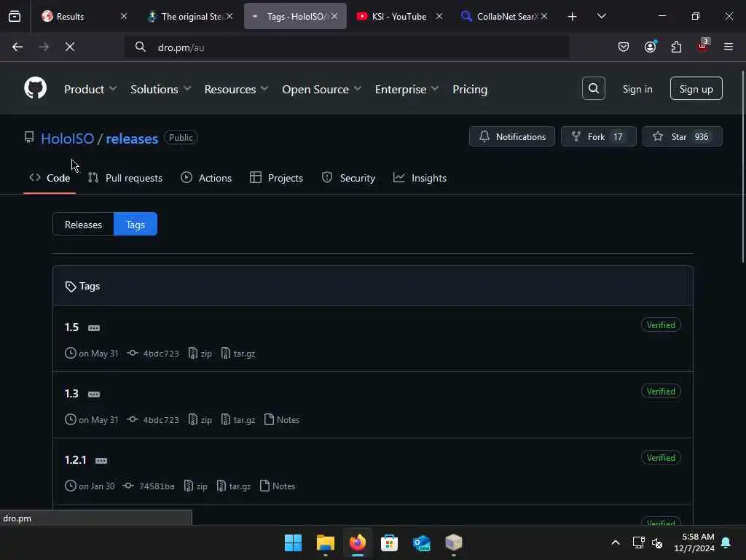746x560 pixels.
Task: Open the GitHub home logo
Action: tap(35, 88)
